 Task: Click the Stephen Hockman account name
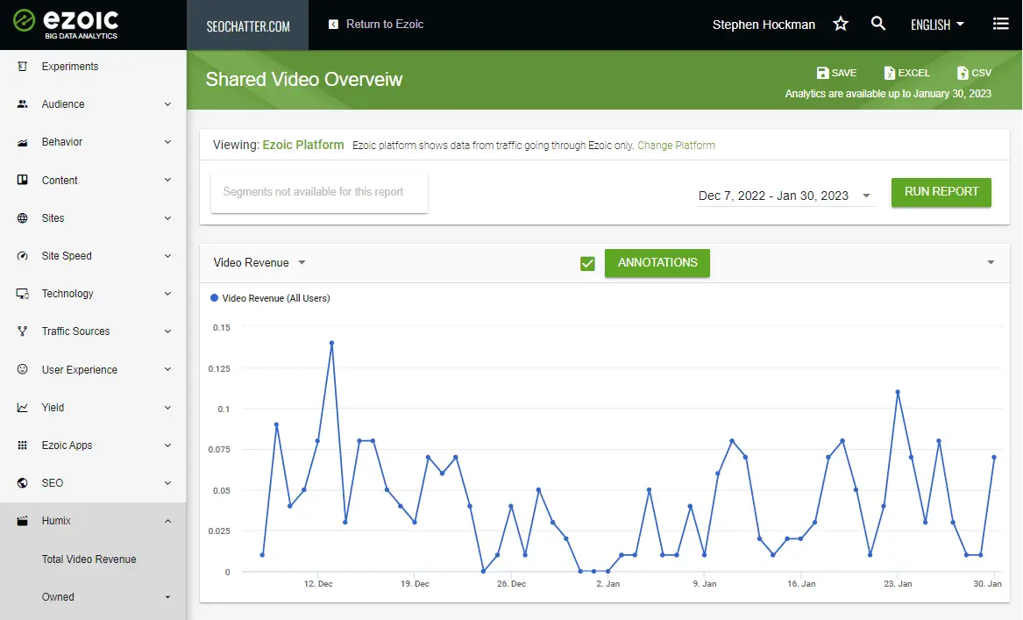click(764, 25)
